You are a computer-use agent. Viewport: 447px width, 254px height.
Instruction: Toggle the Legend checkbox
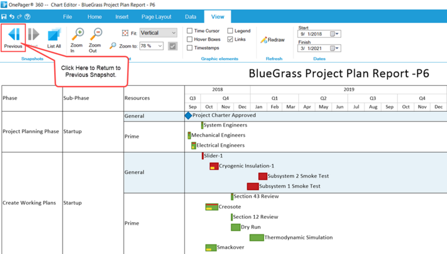[x=230, y=31]
